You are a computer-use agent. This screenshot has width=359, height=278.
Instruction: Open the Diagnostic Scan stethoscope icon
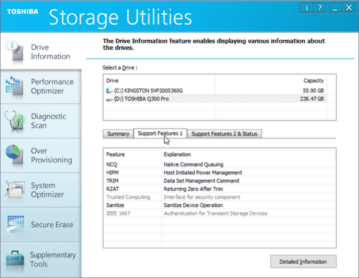pos(14,121)
